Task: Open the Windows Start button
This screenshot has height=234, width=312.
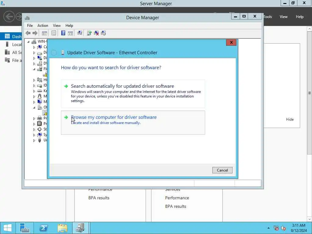Action: pos(8,228)
